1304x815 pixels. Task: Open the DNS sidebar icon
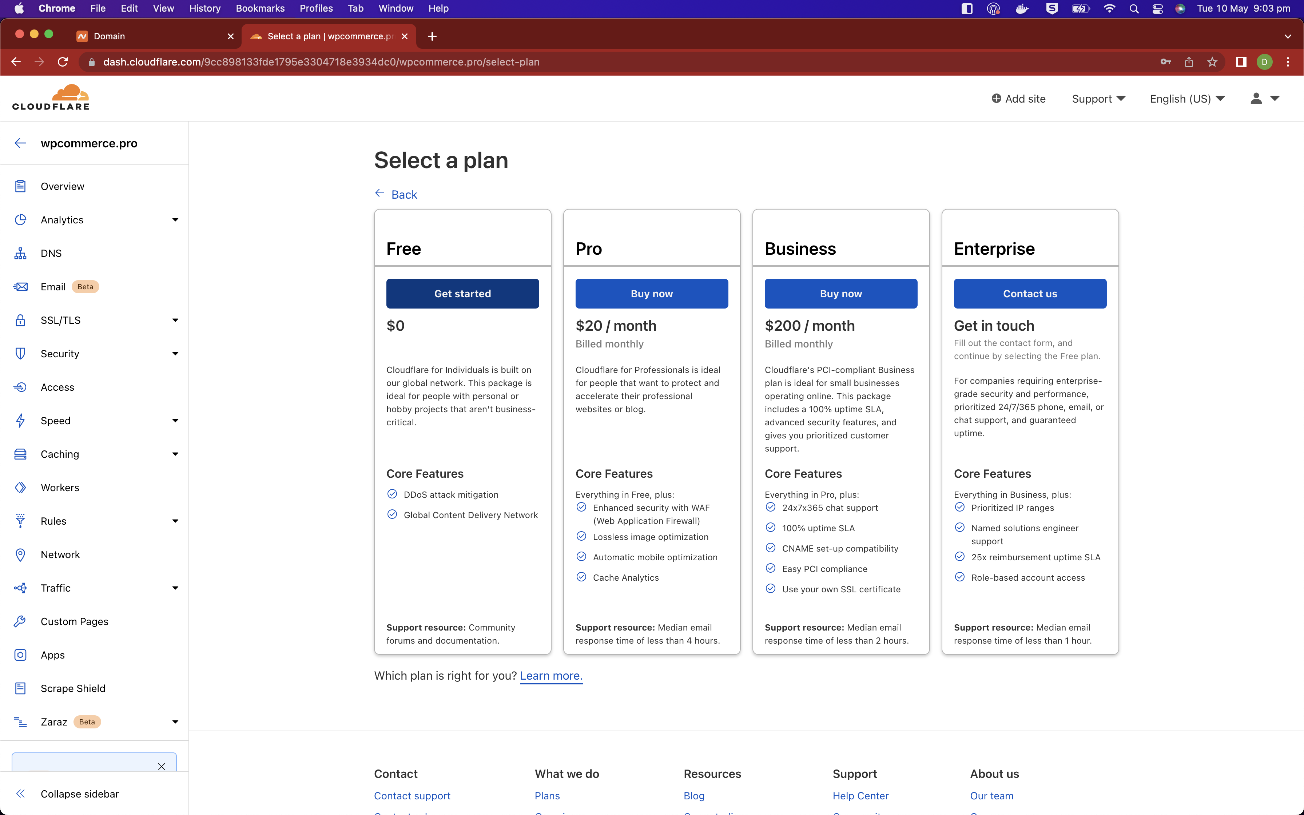click(x=20, y=253)
